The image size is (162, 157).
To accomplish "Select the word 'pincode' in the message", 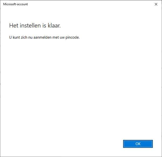I will [x=72, y=37].
